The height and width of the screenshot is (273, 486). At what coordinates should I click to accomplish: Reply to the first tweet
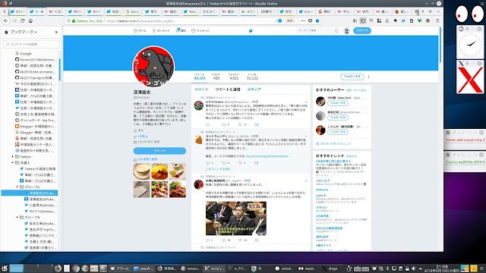(x=208, y=124)
